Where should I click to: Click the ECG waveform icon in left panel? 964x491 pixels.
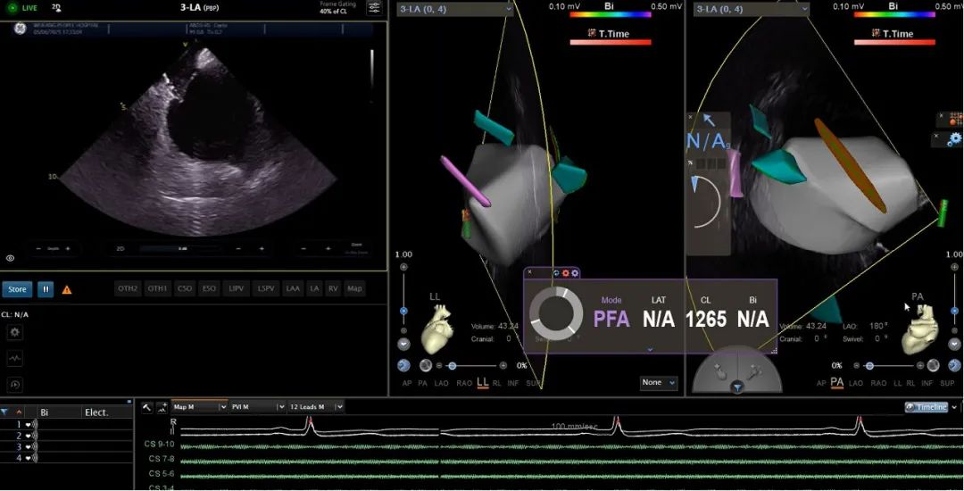[x=15, y=358]
